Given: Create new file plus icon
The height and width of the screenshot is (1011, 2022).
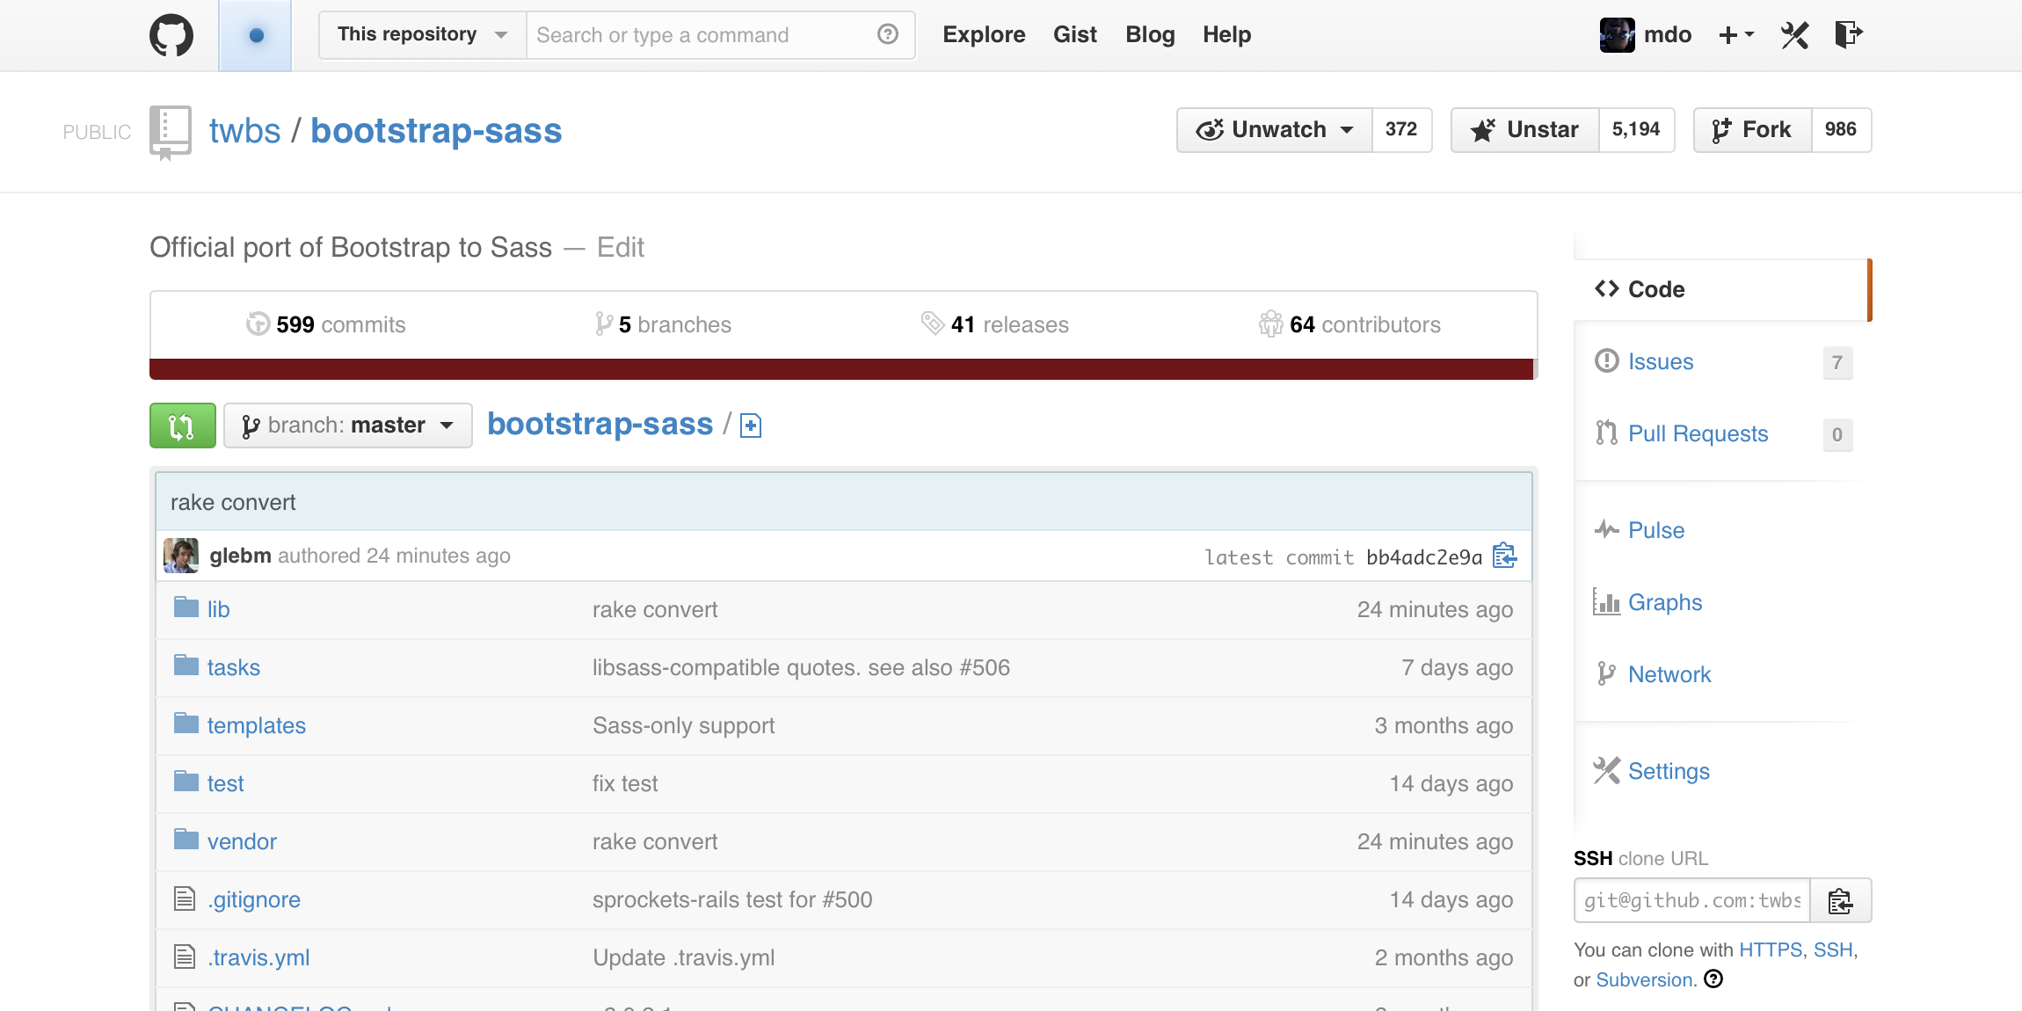Looking at the screenshot, I should [x=751, y=426].
